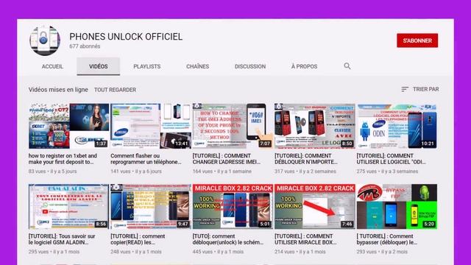This screenshot has height=265, width=471.
Task: Play the Bypass FRP video thumbnail 5:20
Action: (x=397, y=206)
